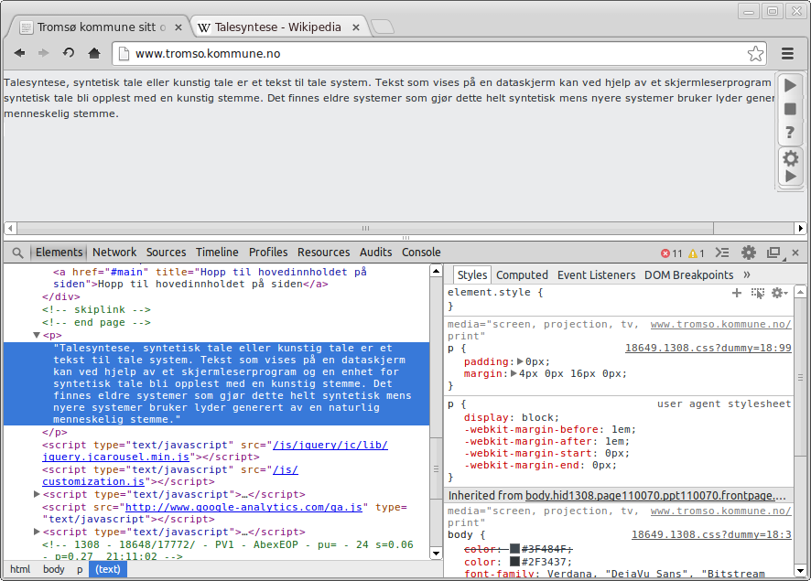Expand the padding property triangle
The width and height of the screenshot is (811, 581).
pos(520,361)
